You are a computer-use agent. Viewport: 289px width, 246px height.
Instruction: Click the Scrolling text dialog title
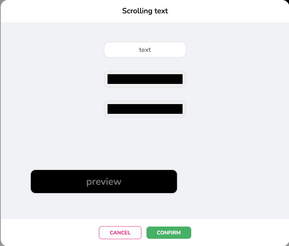tap(145, 11)
